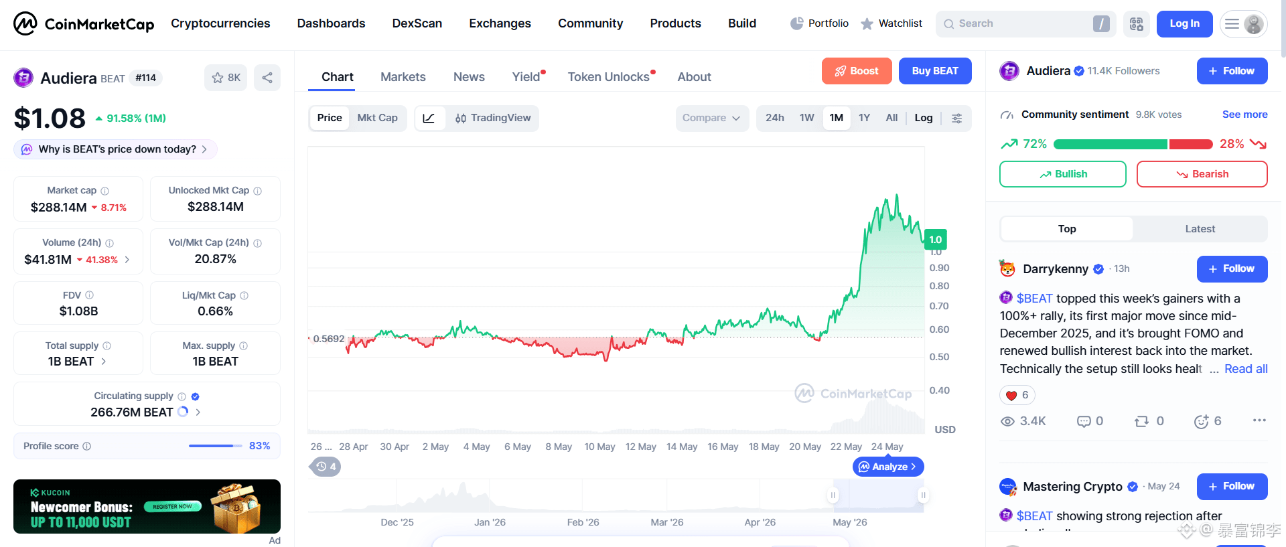Viewport: 1286px width, 547px height.
Task: Open more options for Darrykenny's post
Action: pyautogui.click(x=1259, y=420)
